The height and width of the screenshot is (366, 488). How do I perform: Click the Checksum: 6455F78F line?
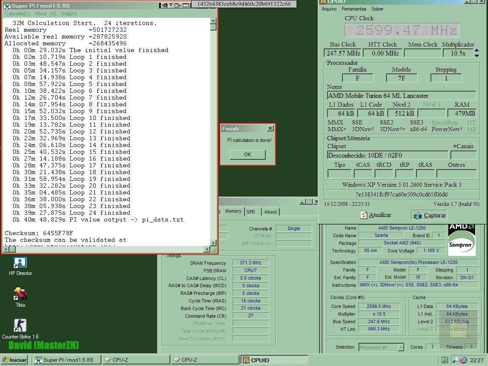click(x=39, y=233)
